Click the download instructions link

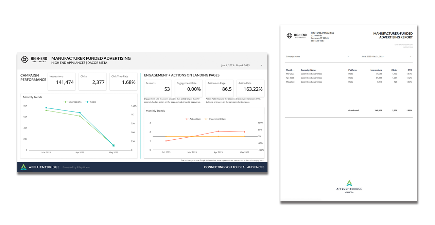pos(403,46)
